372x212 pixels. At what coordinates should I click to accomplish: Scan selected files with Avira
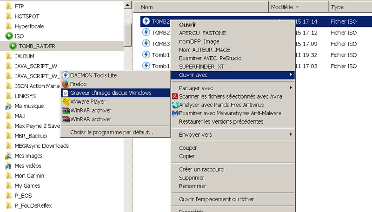[233, 96]
